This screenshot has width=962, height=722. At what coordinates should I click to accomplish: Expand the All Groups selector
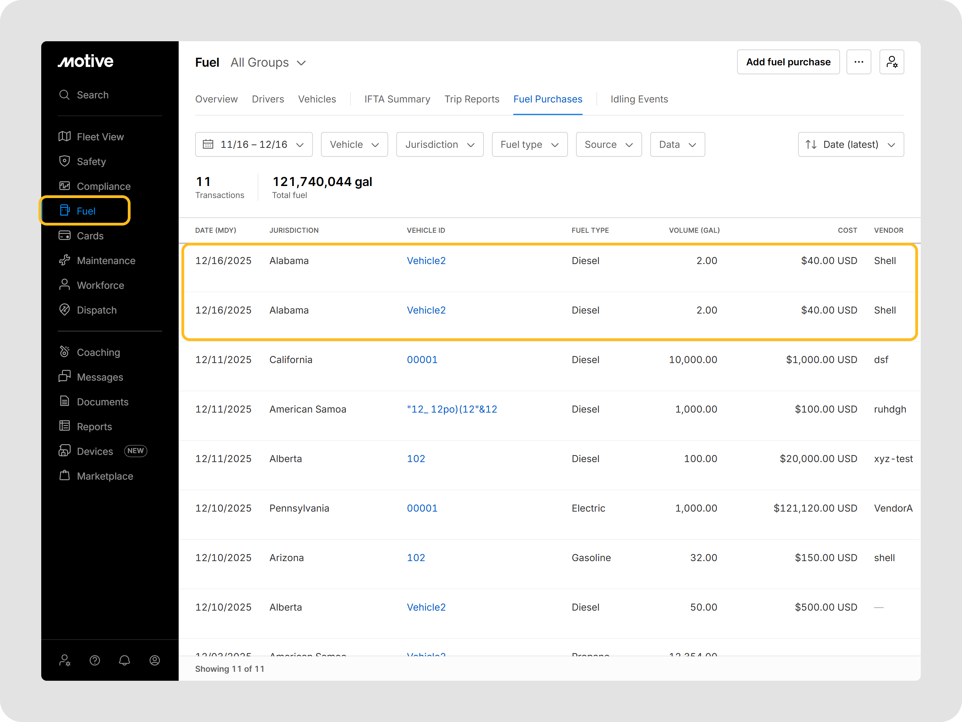click(x=268, y=63)
